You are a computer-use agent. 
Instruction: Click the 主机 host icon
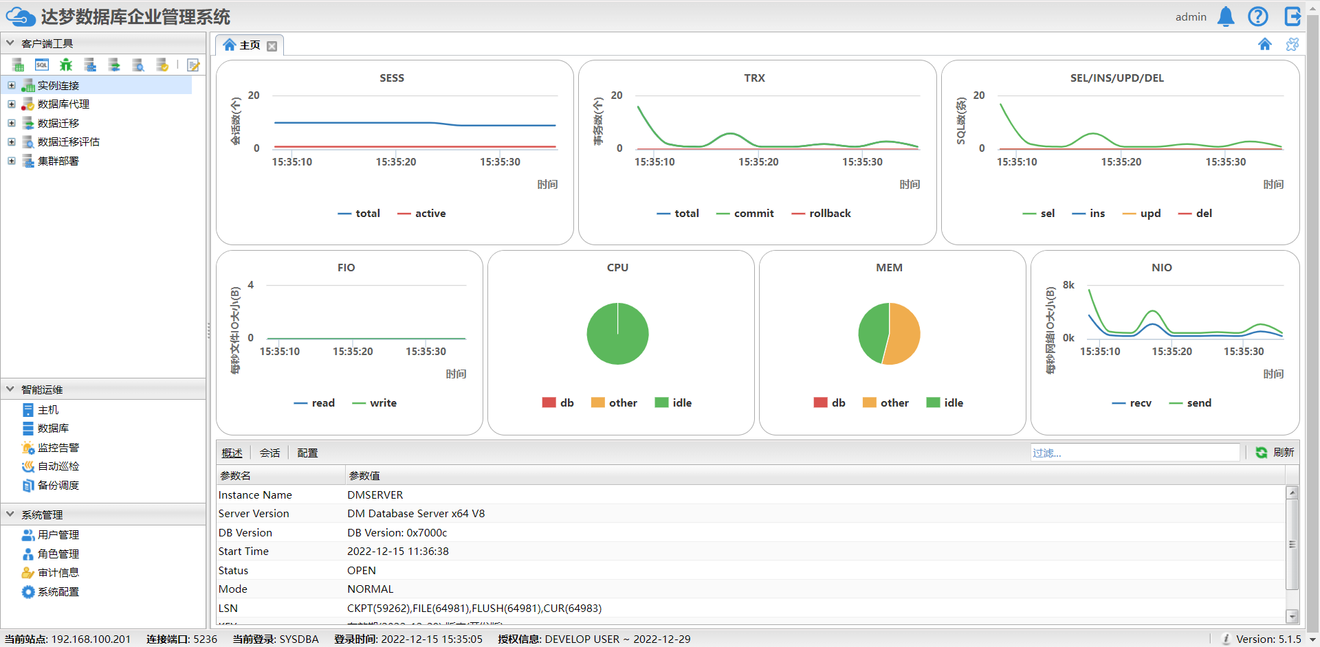click(x=28, y=410)
